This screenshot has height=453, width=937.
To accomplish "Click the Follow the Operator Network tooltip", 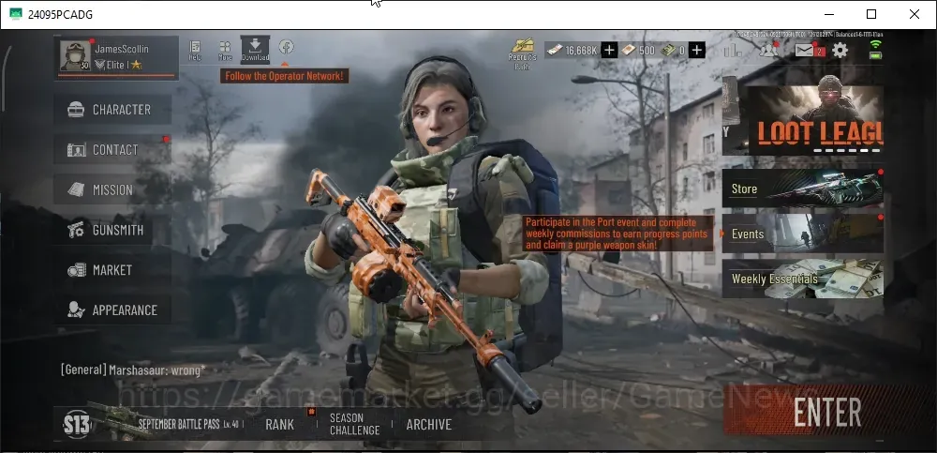I will (285, 76).
